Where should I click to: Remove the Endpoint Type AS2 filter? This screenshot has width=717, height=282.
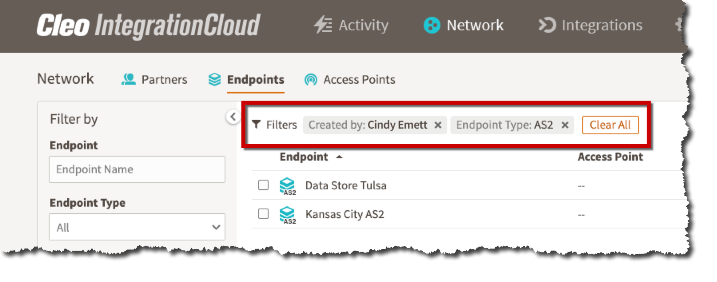click(x=565, y=125)
